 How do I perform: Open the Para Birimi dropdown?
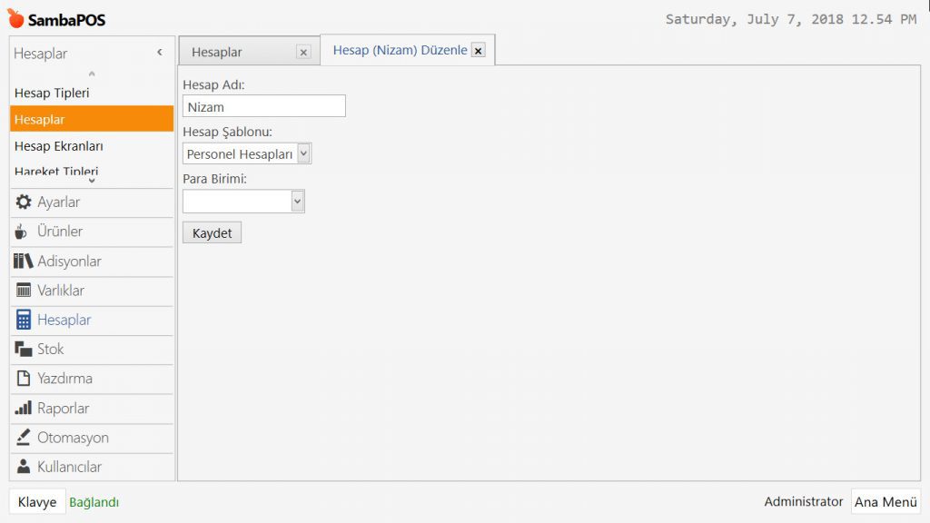coord(297,201)
